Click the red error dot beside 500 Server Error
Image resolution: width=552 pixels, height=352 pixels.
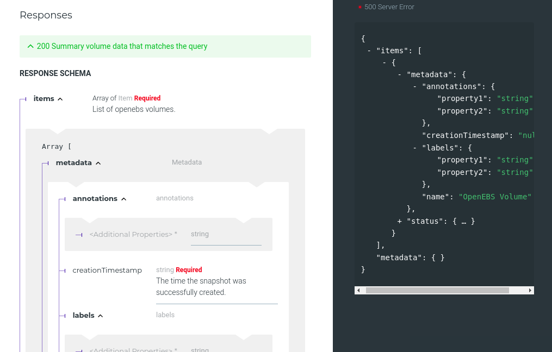pos(360,7)
